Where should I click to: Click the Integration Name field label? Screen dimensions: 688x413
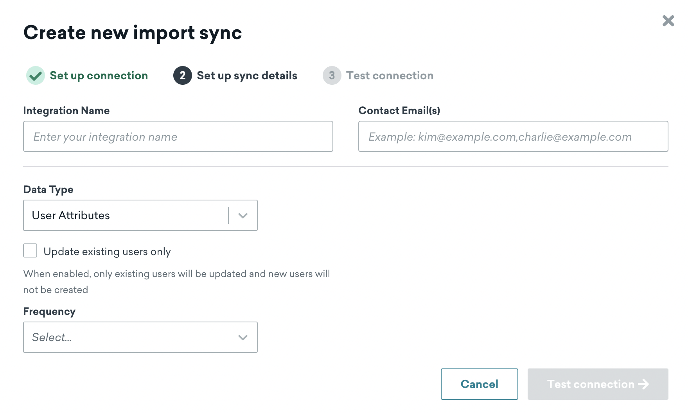point(66,111)
